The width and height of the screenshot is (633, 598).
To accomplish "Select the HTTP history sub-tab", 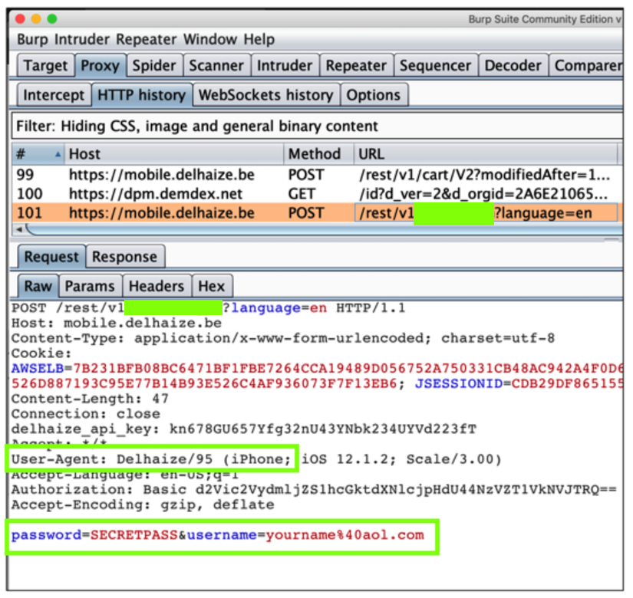I will [142, 95].
